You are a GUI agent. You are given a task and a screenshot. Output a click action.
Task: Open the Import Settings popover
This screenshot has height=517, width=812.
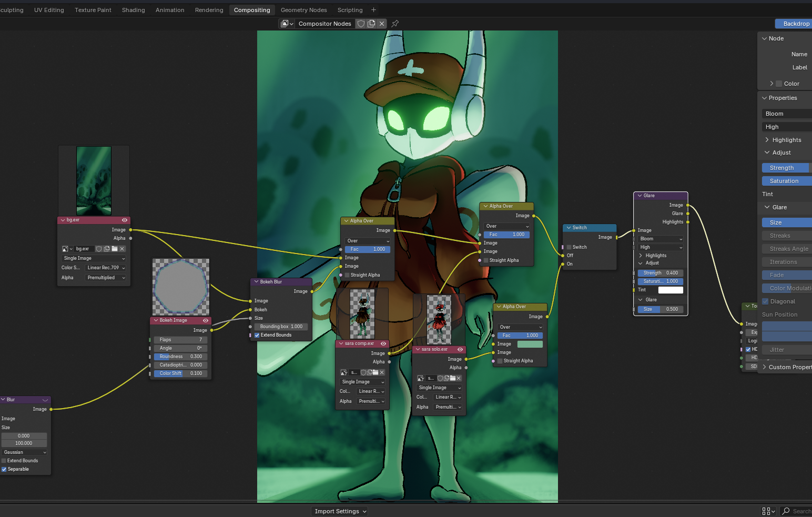pyautogui.click(x=340, y=511)
